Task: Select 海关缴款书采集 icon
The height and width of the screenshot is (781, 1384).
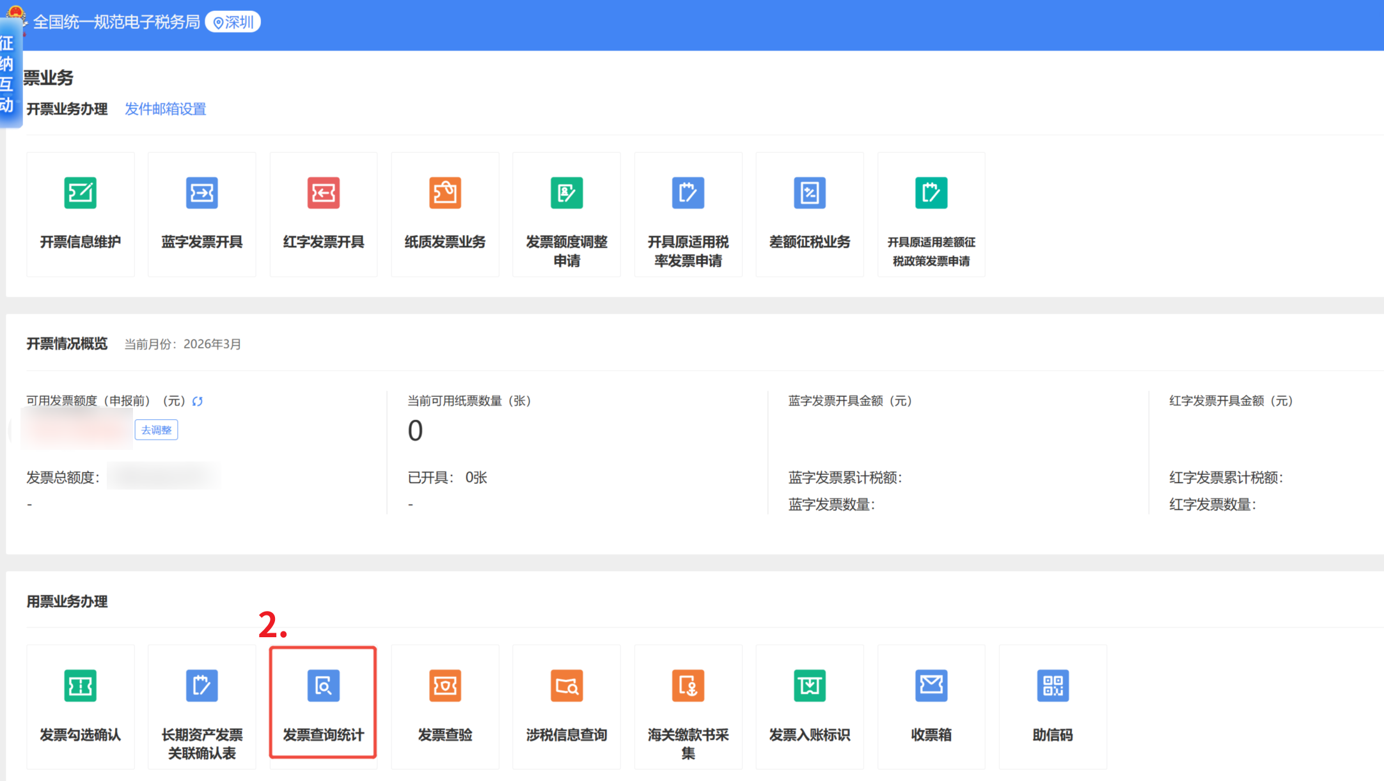Action: (688, 686)
